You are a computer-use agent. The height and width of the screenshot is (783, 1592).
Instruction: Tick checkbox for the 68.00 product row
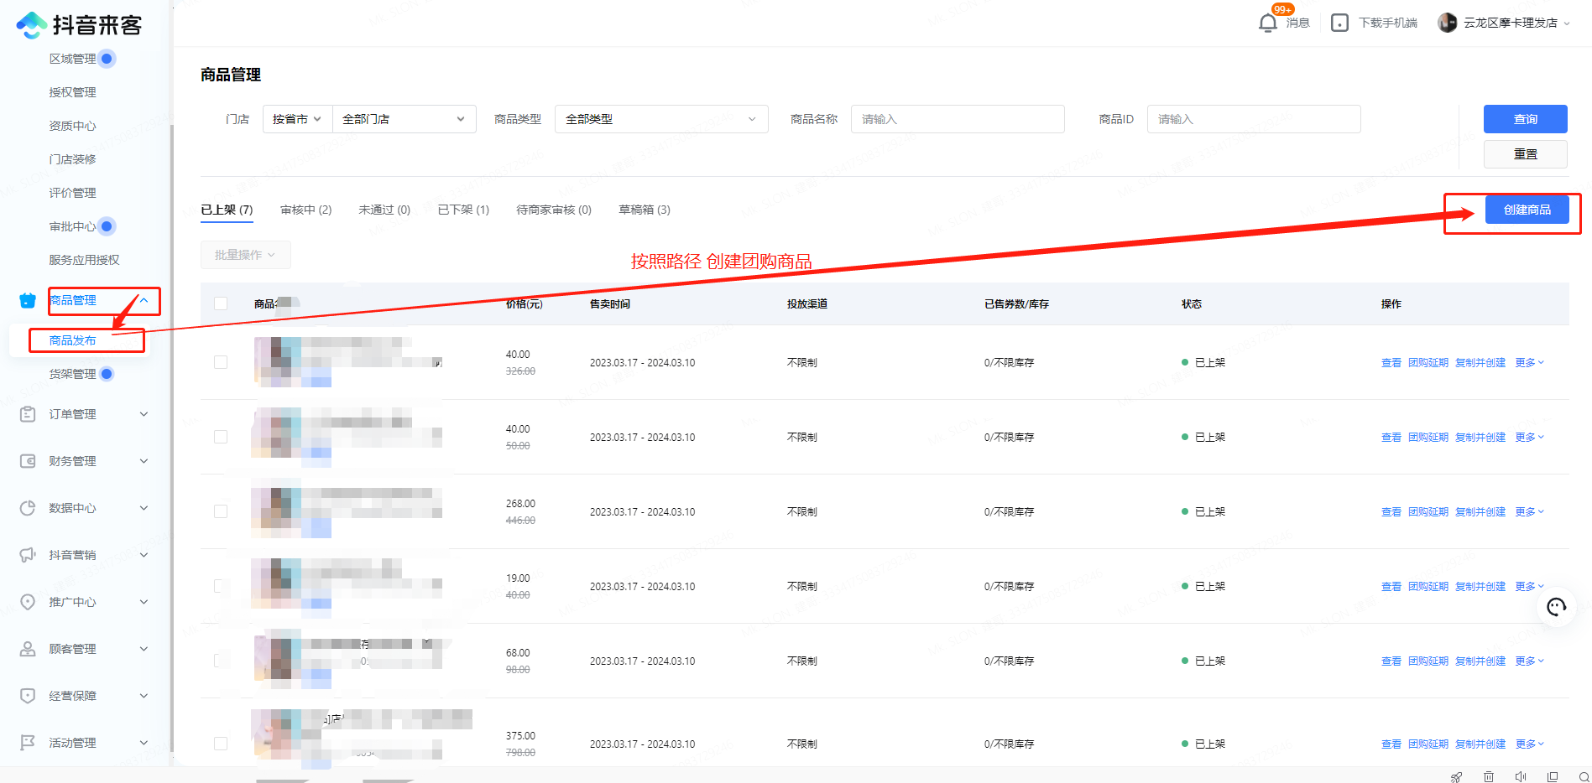pyautogui.click(x=221, y=661)
